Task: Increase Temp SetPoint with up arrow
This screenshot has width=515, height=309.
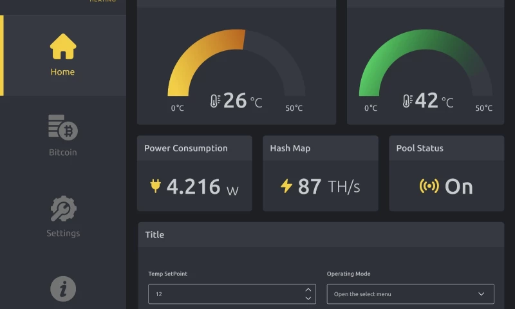Action: (308, 290)
